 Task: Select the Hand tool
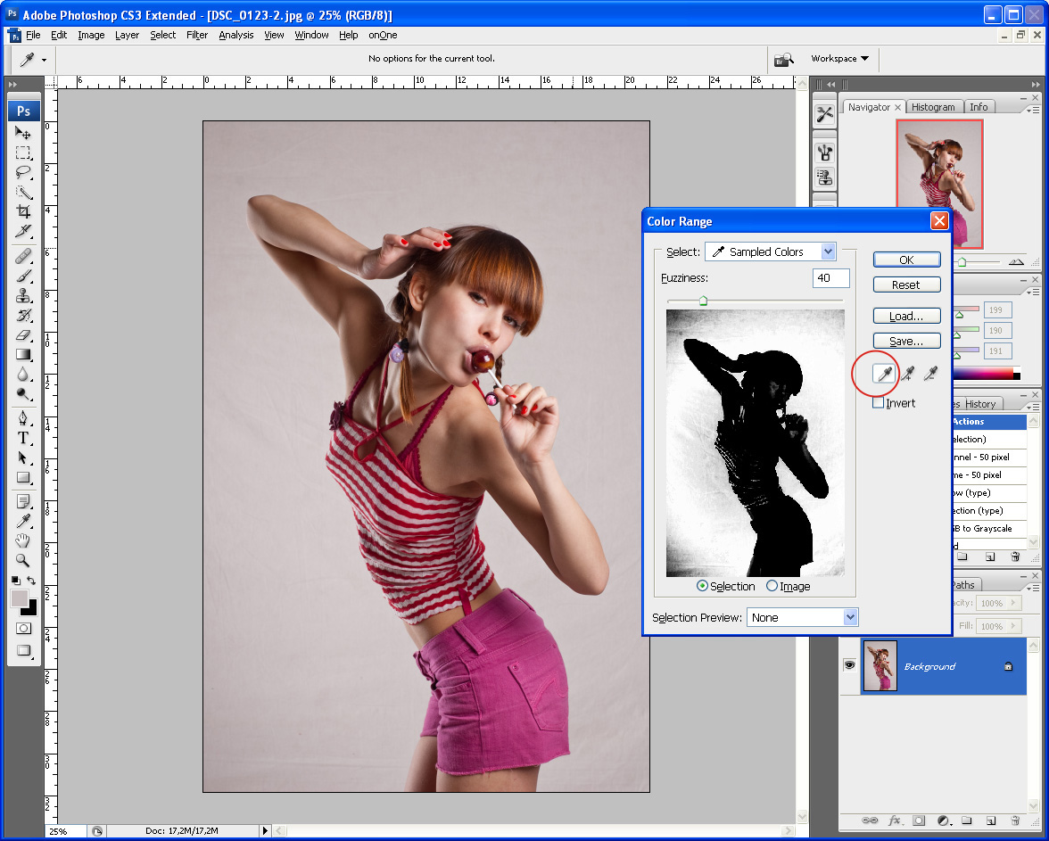(x=23, y=540)
